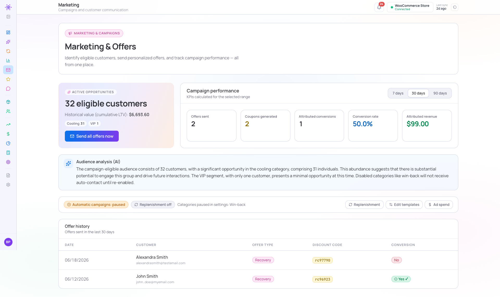The height and width of the screenshot is (297, 500).
Task: Open the star favorites icon
Action: click(8, 79)
